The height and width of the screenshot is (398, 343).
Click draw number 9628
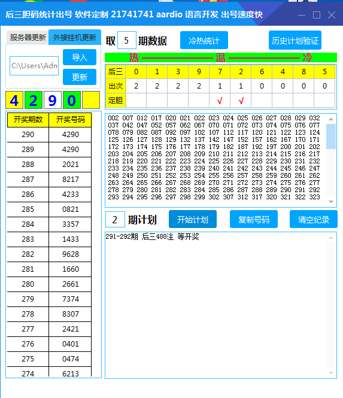70,254
